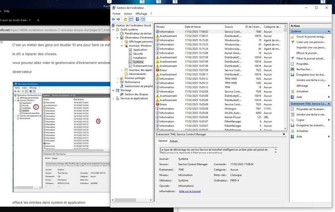Click the Back arrow in the toolbar
The width and height of the screenshot is (335, 212).
(113, 19)
